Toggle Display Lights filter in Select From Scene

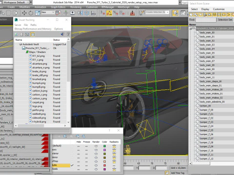[x=200, y=15]
